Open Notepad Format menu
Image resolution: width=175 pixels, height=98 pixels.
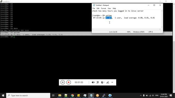point(103,8)
